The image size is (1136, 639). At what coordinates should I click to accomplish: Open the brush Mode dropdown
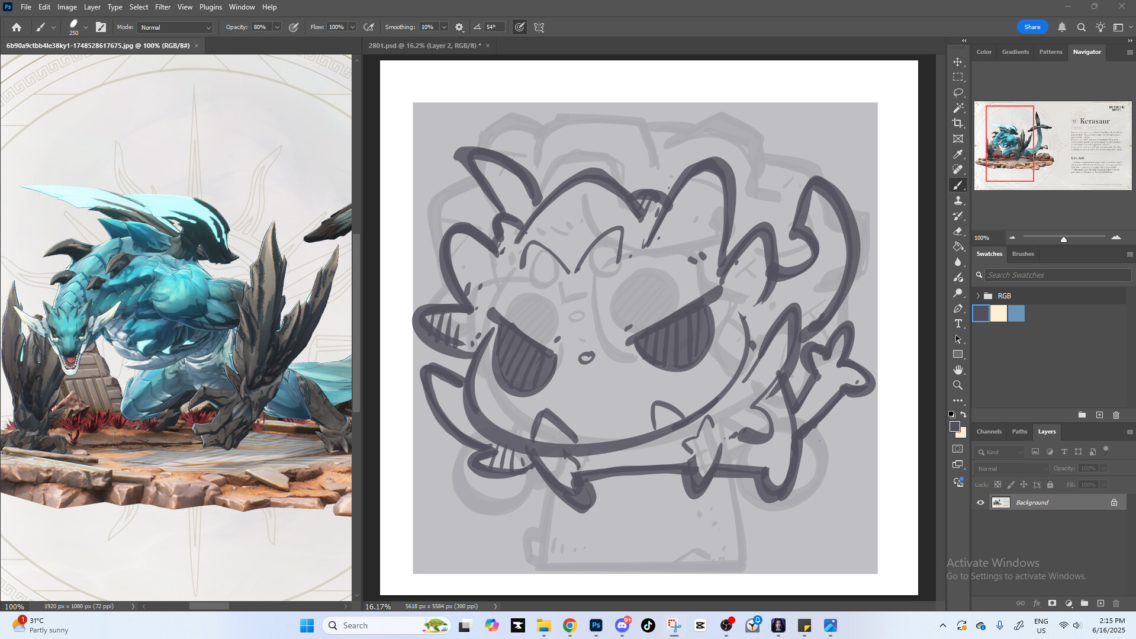click(x=175, y=27)
